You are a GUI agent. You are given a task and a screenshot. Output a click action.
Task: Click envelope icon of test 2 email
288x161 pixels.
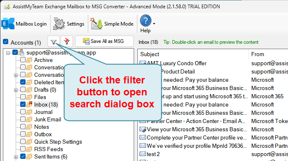pos(143,154)
